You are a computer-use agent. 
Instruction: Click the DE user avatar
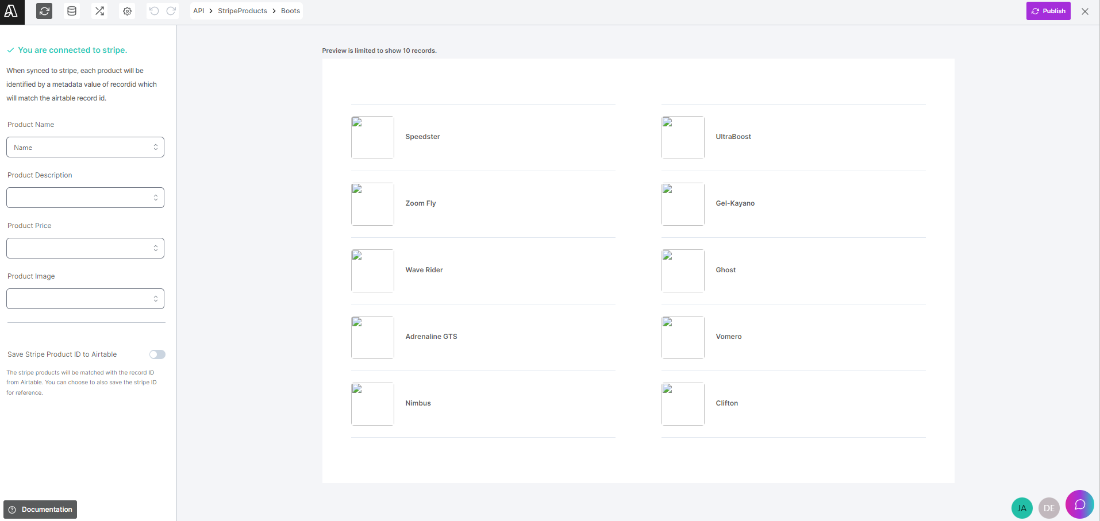coord(1049,508)
